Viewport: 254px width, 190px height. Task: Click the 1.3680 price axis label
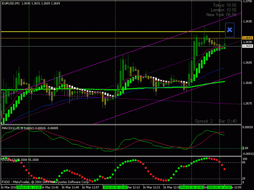[247, 83]
